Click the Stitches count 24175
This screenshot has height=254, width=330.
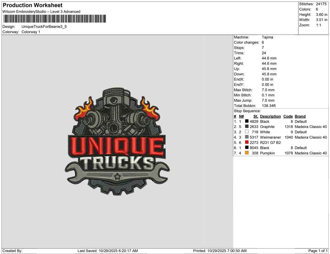321,4
